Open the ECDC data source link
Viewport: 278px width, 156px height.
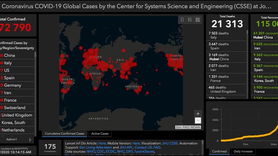[110, 151]
